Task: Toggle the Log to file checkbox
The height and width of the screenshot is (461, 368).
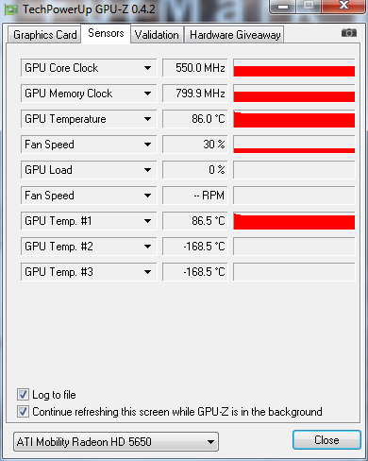Action: click(23, 395)
